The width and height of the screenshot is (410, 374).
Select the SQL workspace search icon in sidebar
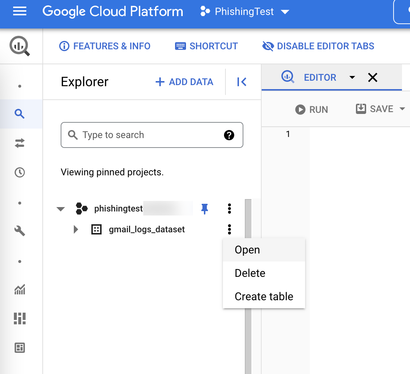pyautogui.click(x=20, y=114)
